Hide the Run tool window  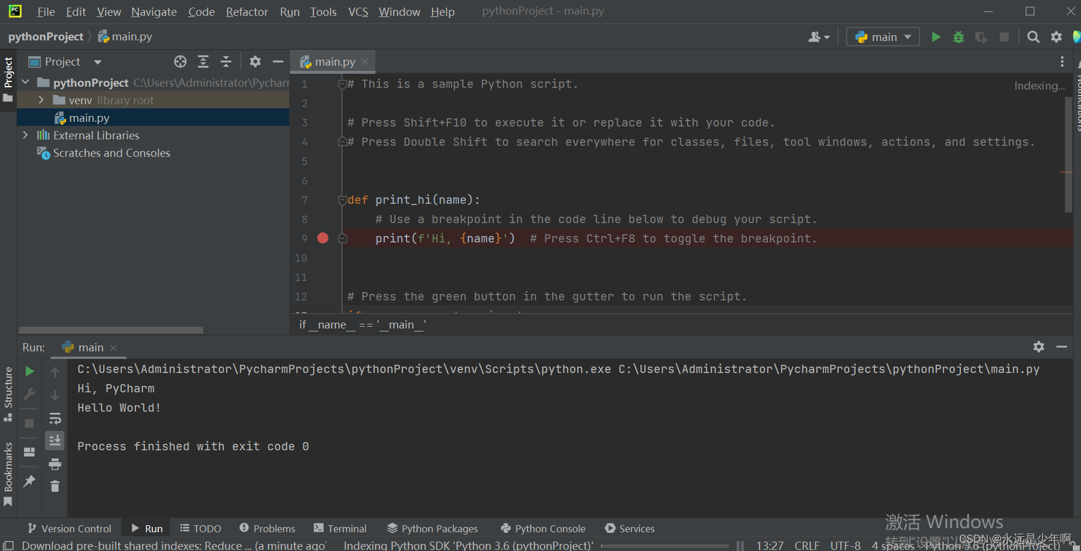pos(1062,347)
